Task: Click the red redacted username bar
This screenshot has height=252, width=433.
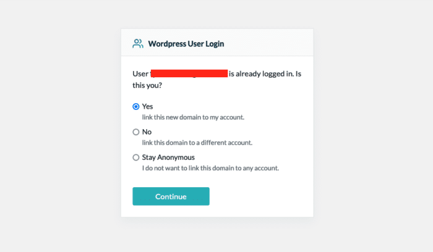Action: (189, 73)
